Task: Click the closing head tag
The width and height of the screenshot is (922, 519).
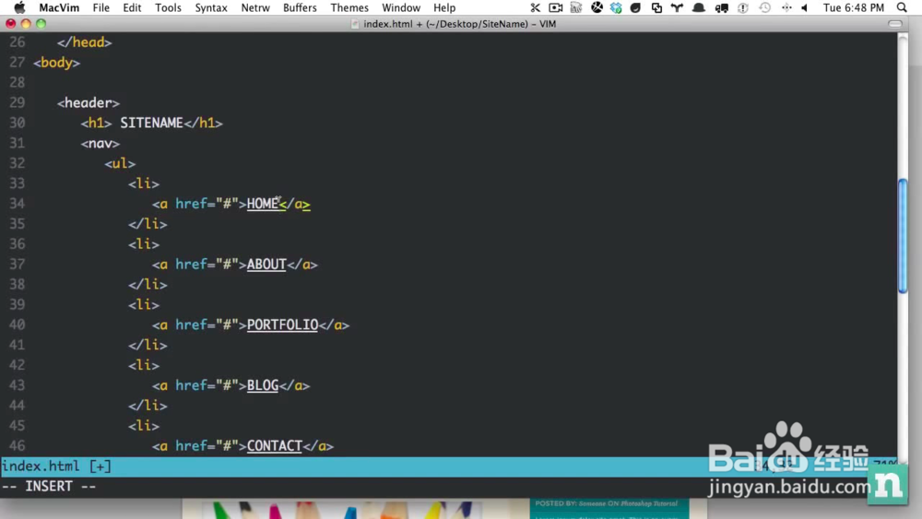Action: (x=84, y=42)
